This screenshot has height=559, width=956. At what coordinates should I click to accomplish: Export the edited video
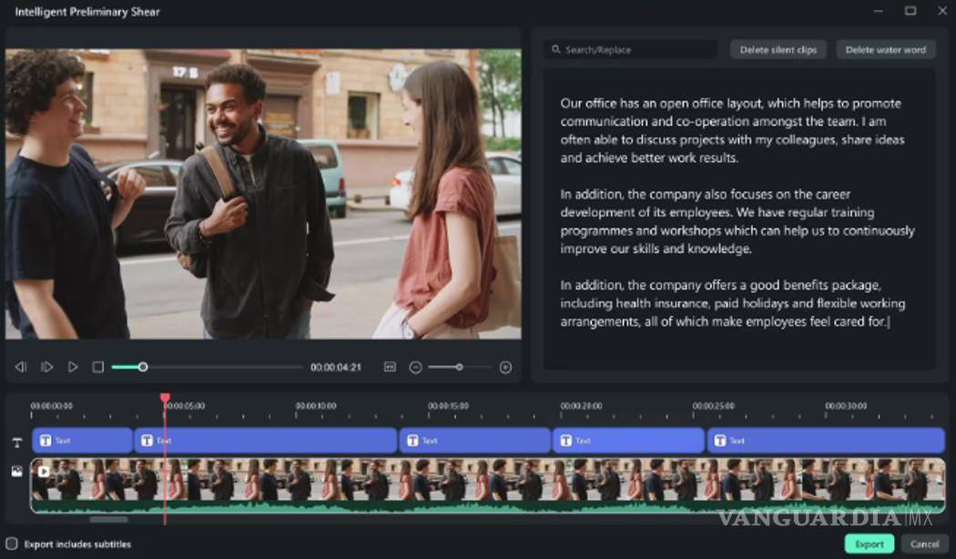coord(869,544)
